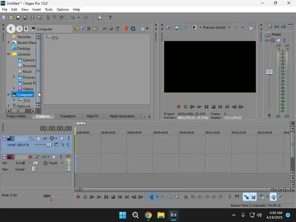The image size is (296, 222).
Task: Toggle Enable Snapping in timeline toolbar
Action: pyautogui.click(x=246, y=197)
